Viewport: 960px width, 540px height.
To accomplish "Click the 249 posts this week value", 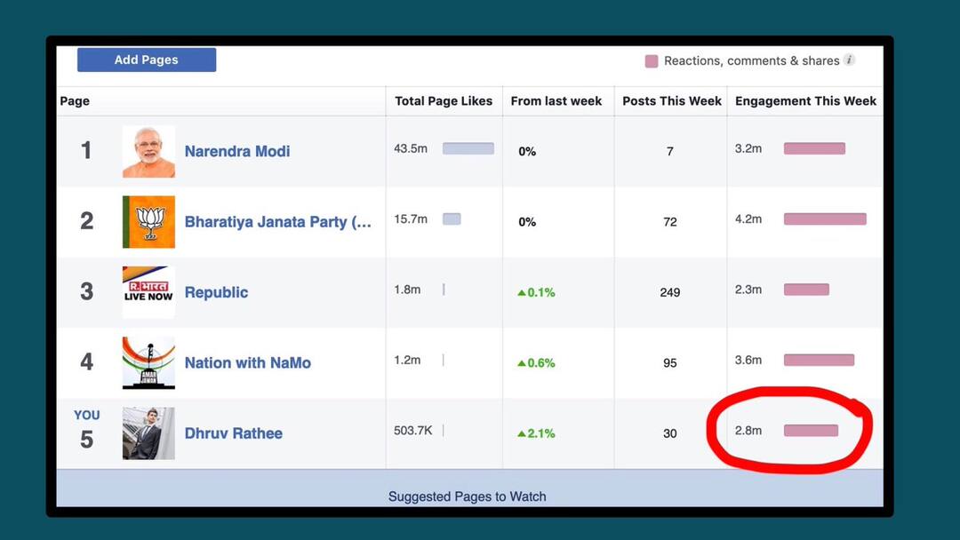I will point(670,292).
